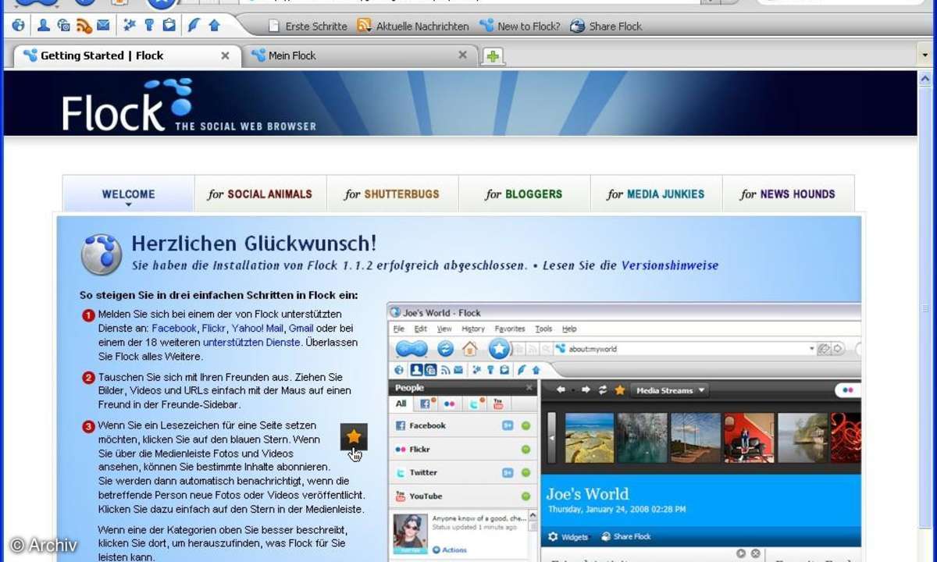
Task: Open the Media Bar icon
Action: point(64,26)
